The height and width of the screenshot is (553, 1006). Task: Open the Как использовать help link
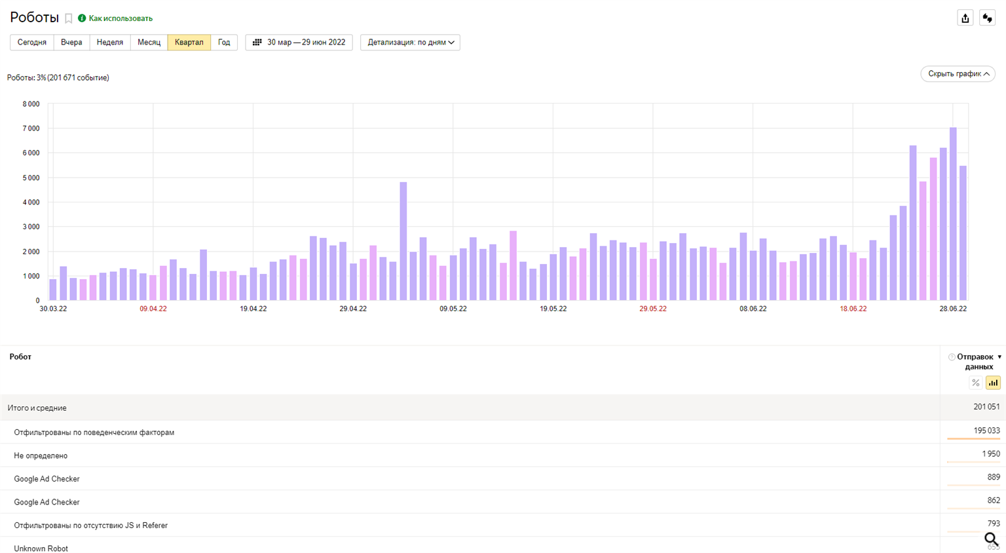121,18
